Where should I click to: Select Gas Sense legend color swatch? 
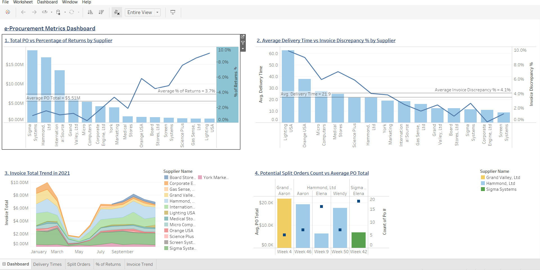[166, 189]
